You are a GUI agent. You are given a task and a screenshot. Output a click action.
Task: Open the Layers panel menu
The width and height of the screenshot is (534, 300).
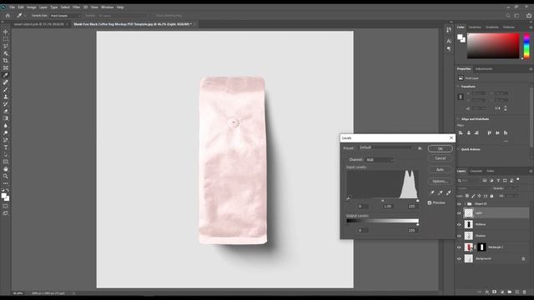pyautogui.click(x=531, y=171)
